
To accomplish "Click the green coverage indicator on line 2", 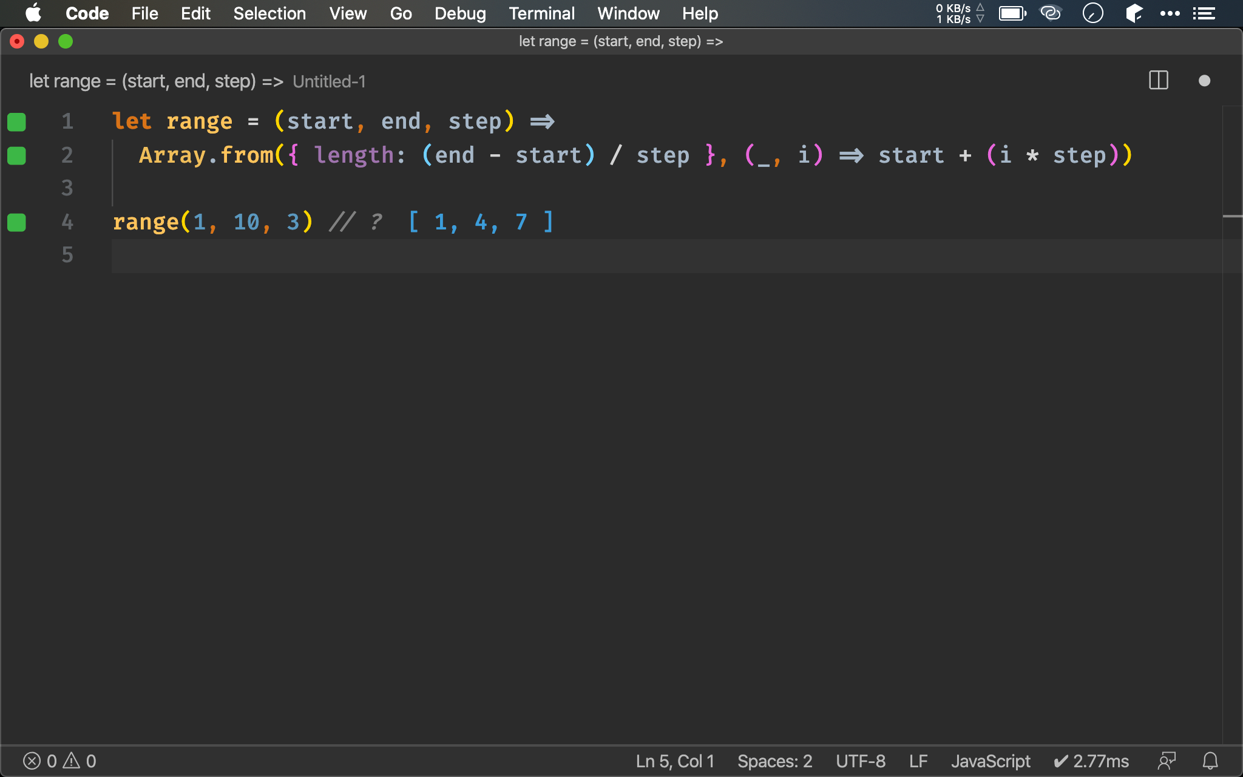I will pyautogui.click(x=16, y=156).
